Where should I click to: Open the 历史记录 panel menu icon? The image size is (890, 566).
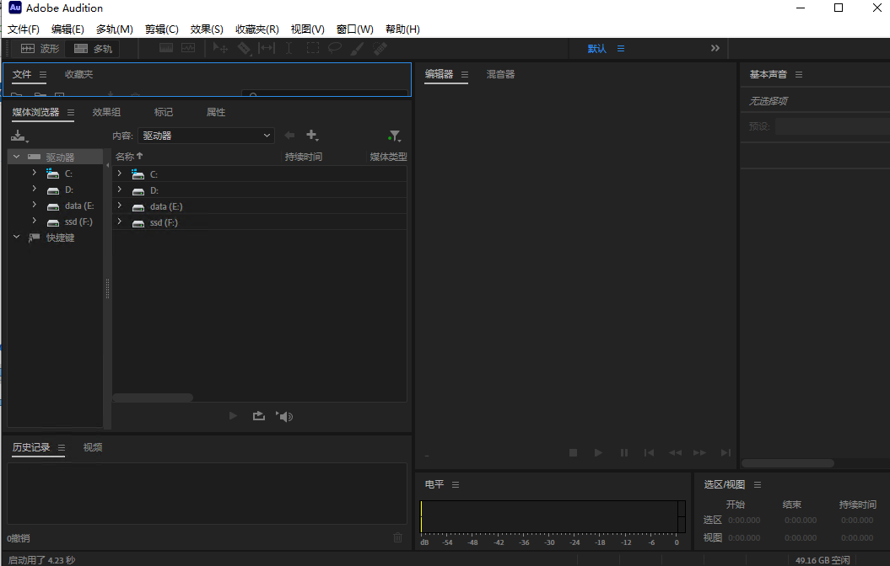(62, 447)
